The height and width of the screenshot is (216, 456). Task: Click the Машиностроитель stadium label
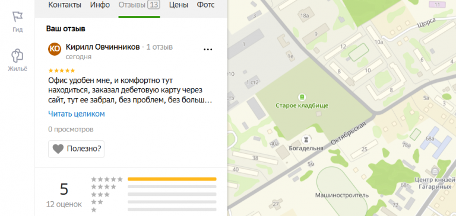[342, 195]
